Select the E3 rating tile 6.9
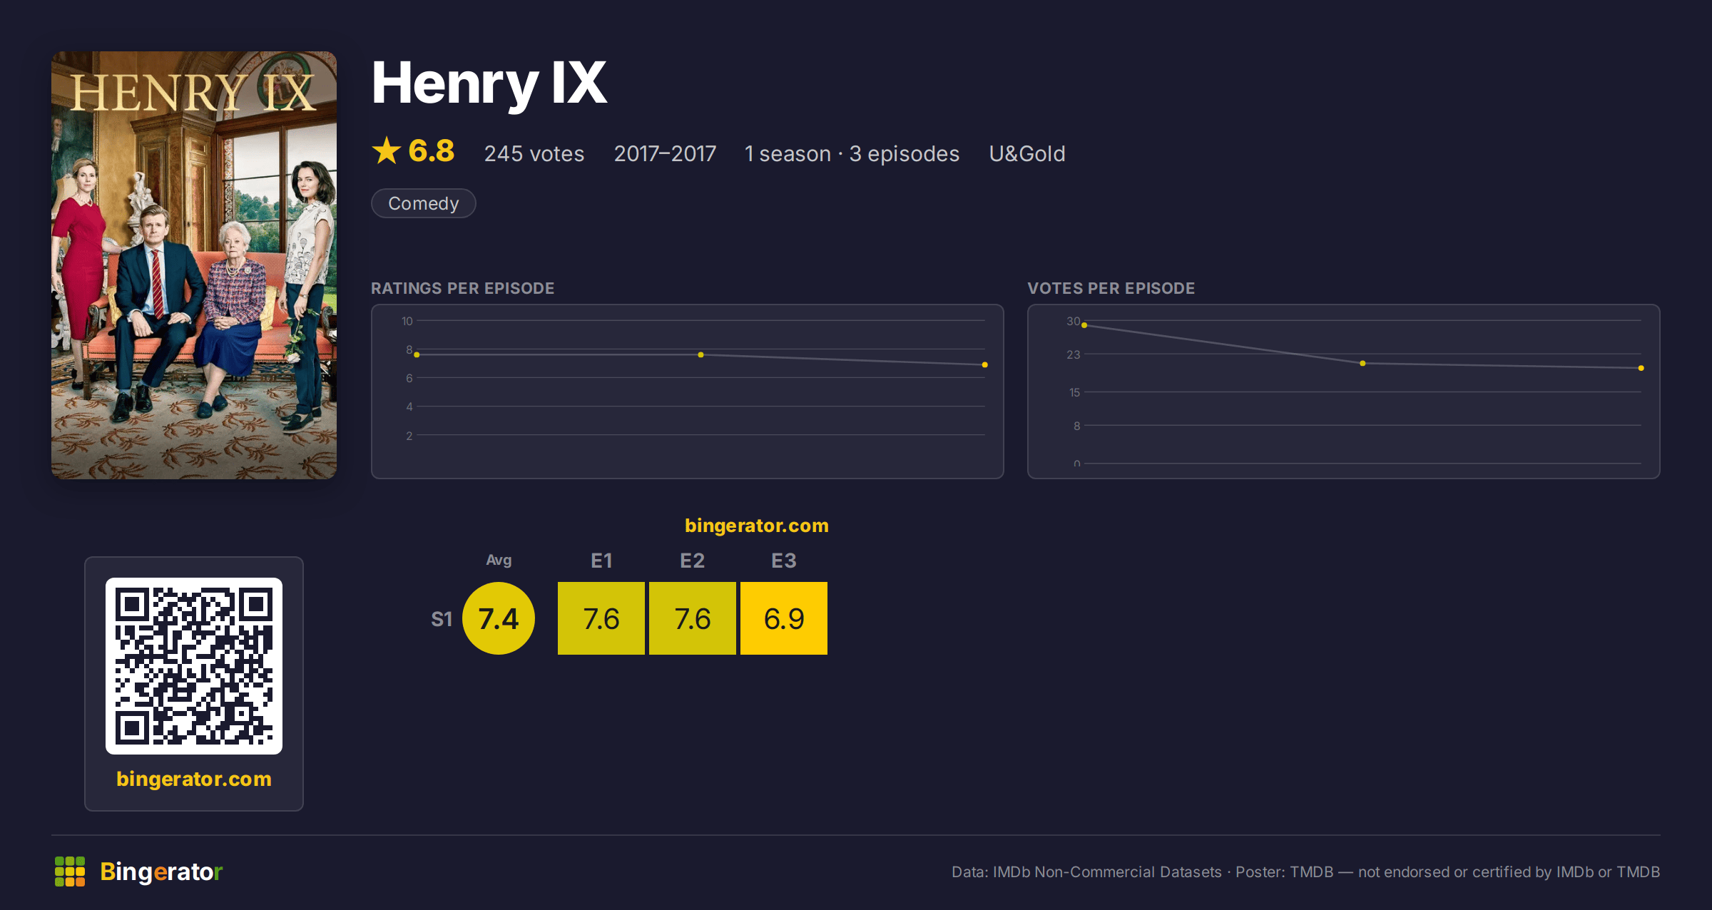1712x910 pixels. 784,618
